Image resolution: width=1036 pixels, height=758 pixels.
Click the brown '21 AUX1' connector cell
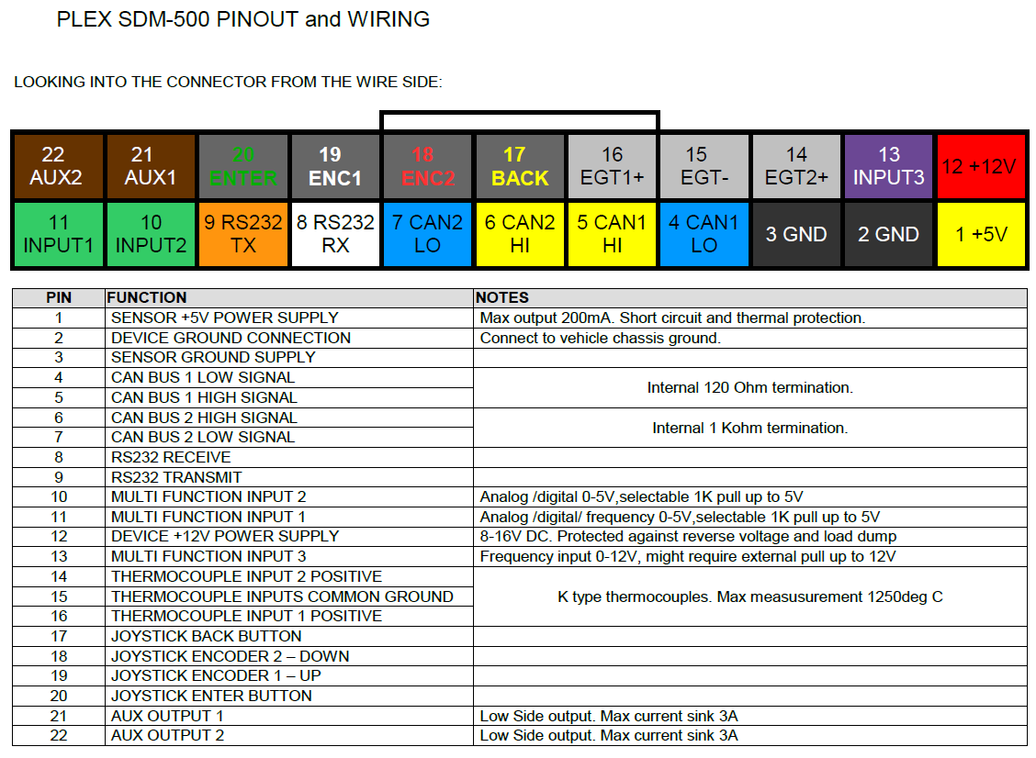(x=151, y=166)
